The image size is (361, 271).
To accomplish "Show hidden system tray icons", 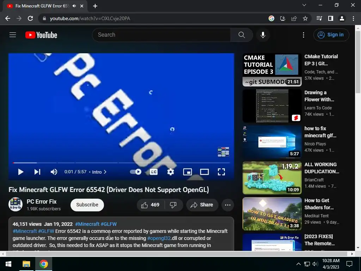I will pos(298,264).
